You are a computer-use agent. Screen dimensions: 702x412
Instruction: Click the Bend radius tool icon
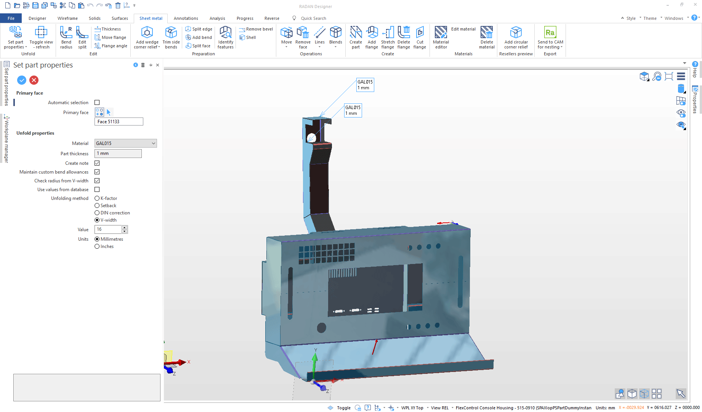pos(66,33)
